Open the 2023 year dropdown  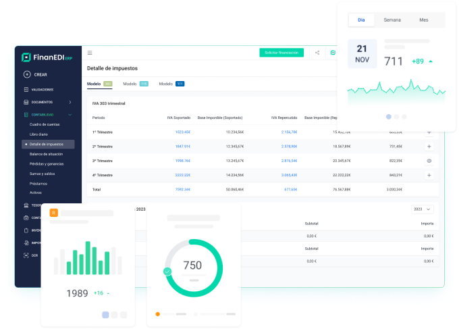coord(422,209)
